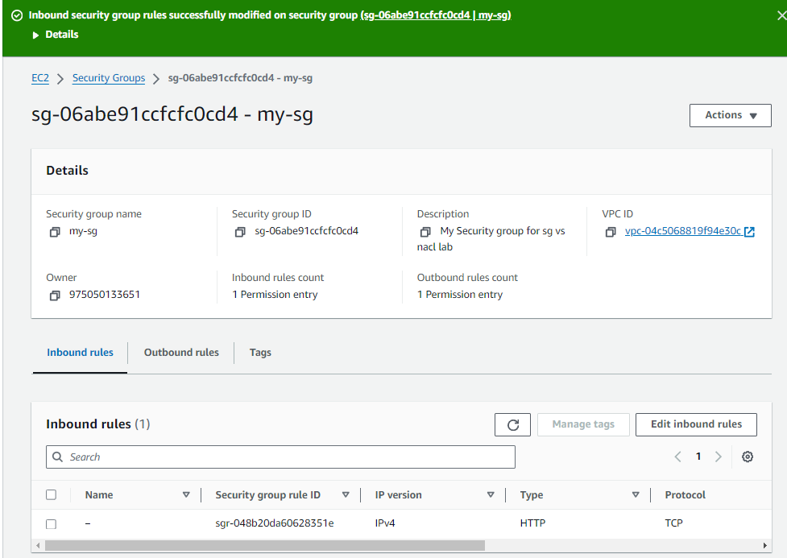Copy the VPC ID value
This screenshot has width=787, height=558.
tap(611, 232)
